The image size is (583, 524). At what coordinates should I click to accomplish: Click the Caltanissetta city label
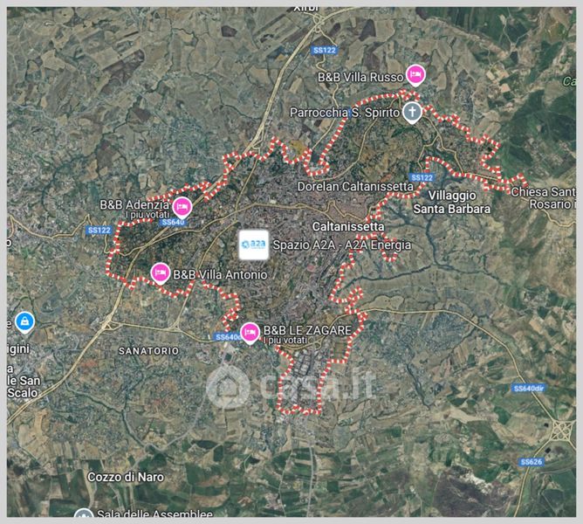pyautogui.click(x=348, y=226)
